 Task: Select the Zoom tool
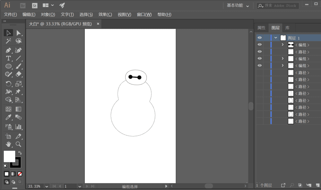coord(19,144)
